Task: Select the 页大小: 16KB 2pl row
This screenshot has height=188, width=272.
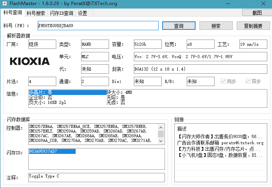Action: click(x=47, y=102)
